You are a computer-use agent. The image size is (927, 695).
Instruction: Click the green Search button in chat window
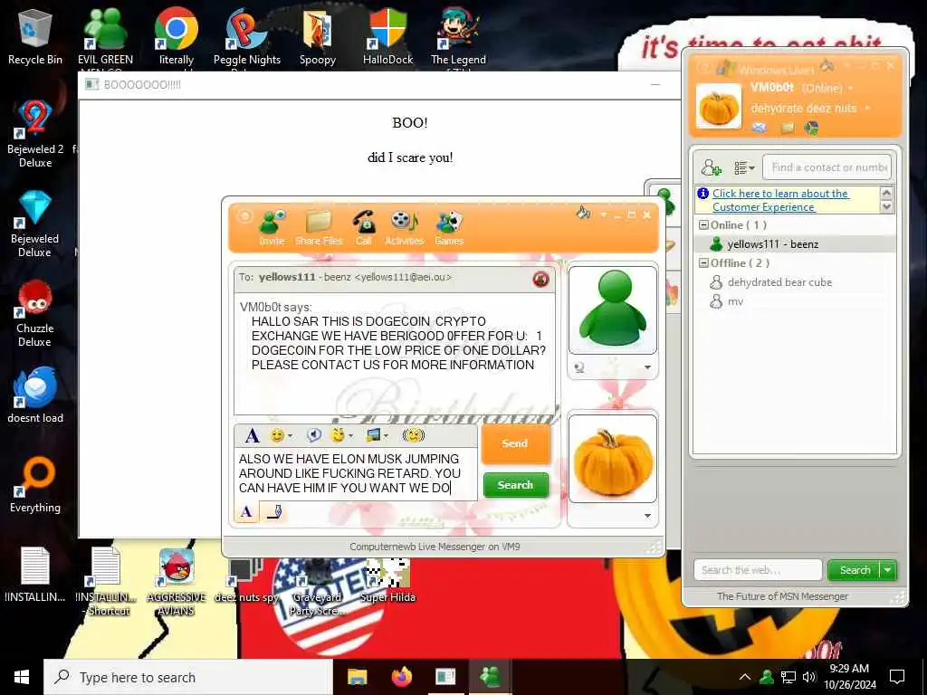point(515,485)
